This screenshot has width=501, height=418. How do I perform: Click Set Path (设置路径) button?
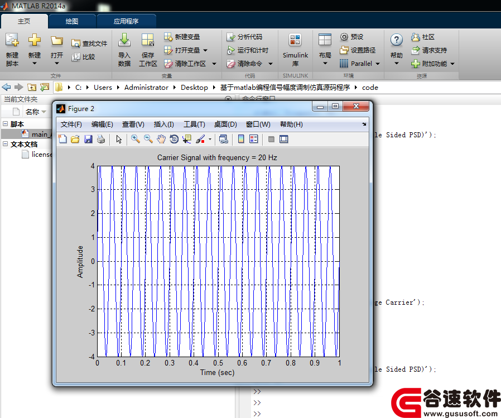[358, 50]
